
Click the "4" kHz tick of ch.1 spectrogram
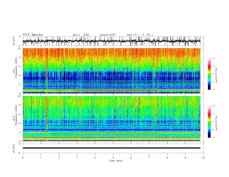[20, 75]
